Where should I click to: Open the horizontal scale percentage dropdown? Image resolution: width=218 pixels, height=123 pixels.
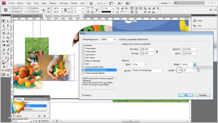[62, 8]
